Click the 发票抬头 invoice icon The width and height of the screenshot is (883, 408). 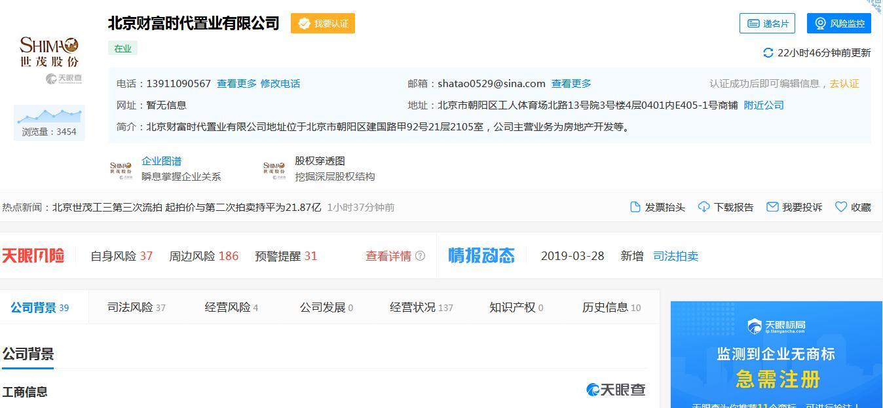tap(634, 206)
